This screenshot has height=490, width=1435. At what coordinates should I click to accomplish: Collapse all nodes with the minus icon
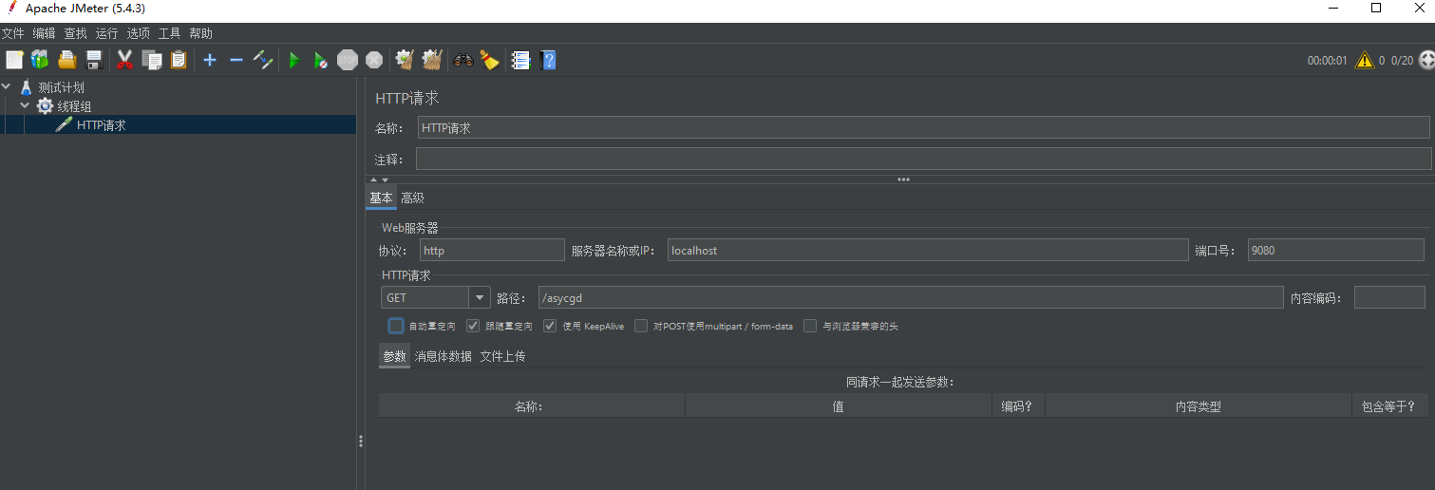tap(236, 60)
